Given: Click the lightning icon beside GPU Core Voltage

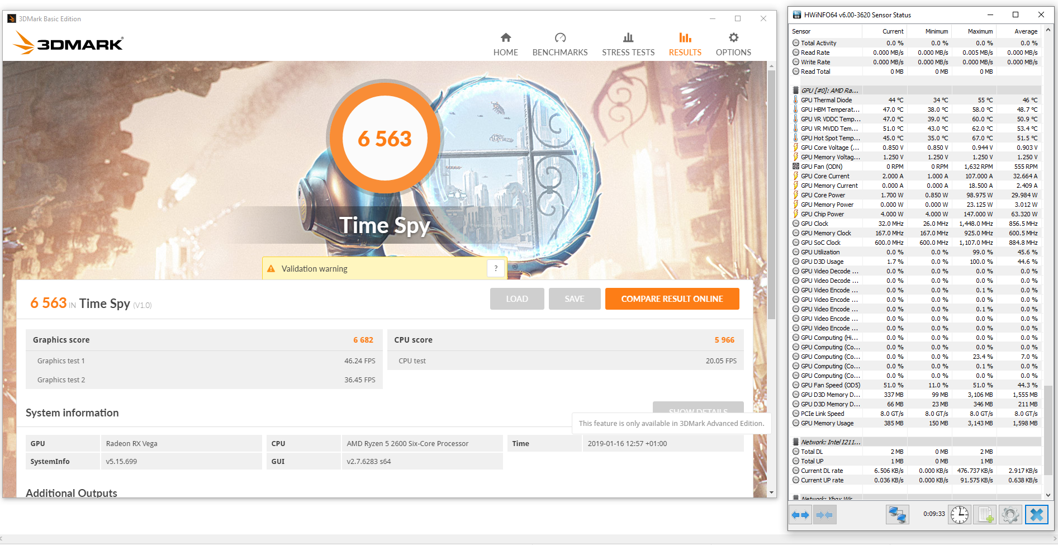Looking at the screenshot, I should click(795, 148).
